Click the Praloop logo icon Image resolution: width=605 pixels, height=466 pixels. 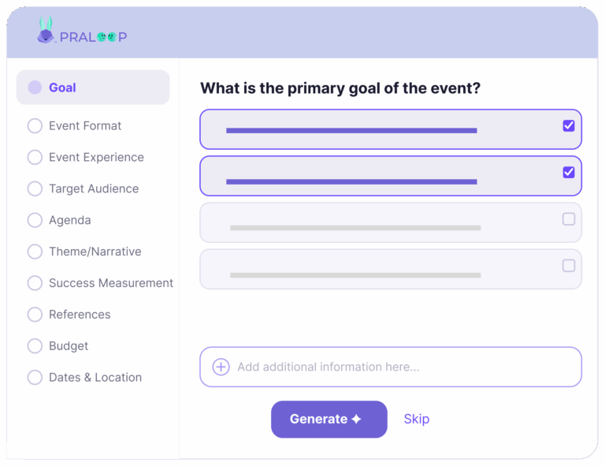click(x=46, y=31)
